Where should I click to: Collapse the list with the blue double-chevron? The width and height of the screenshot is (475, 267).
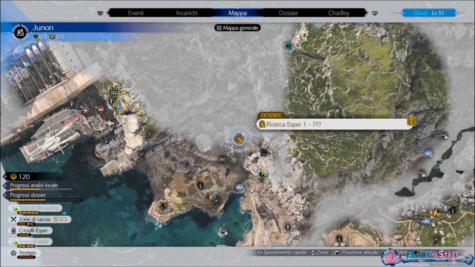[x=64, y=213]
